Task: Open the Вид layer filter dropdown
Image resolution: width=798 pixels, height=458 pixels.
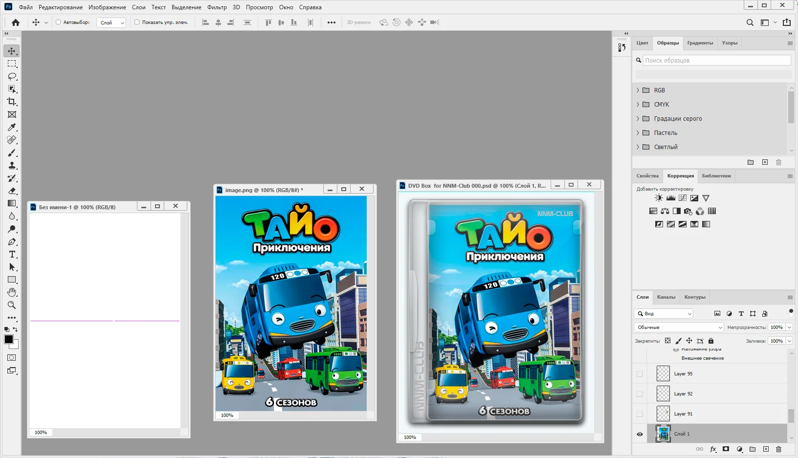Action: (664, 314)
